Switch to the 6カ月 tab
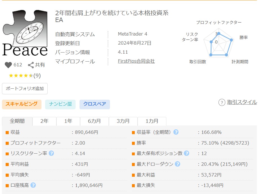Viewport: 258px width, 194px height. pos(94,121)
